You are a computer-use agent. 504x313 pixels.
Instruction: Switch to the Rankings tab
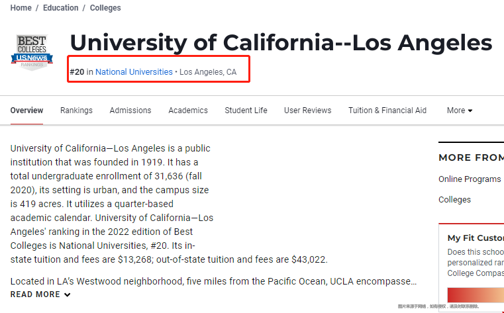point(76,111)
